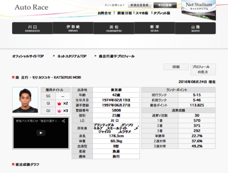Screen dimensions: 228x173
Task: Click 単勝率 value 22.7%
Action: point(197,136)
